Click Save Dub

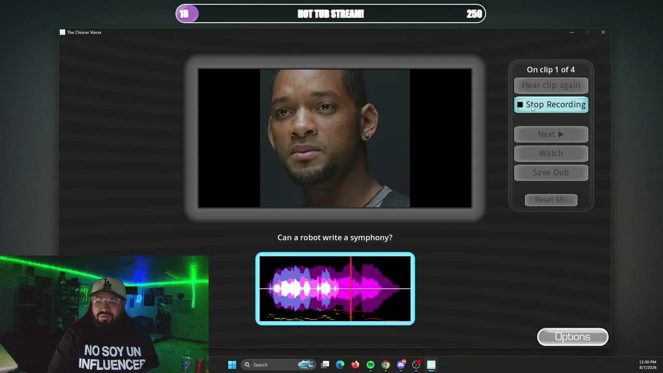(551, 173)
